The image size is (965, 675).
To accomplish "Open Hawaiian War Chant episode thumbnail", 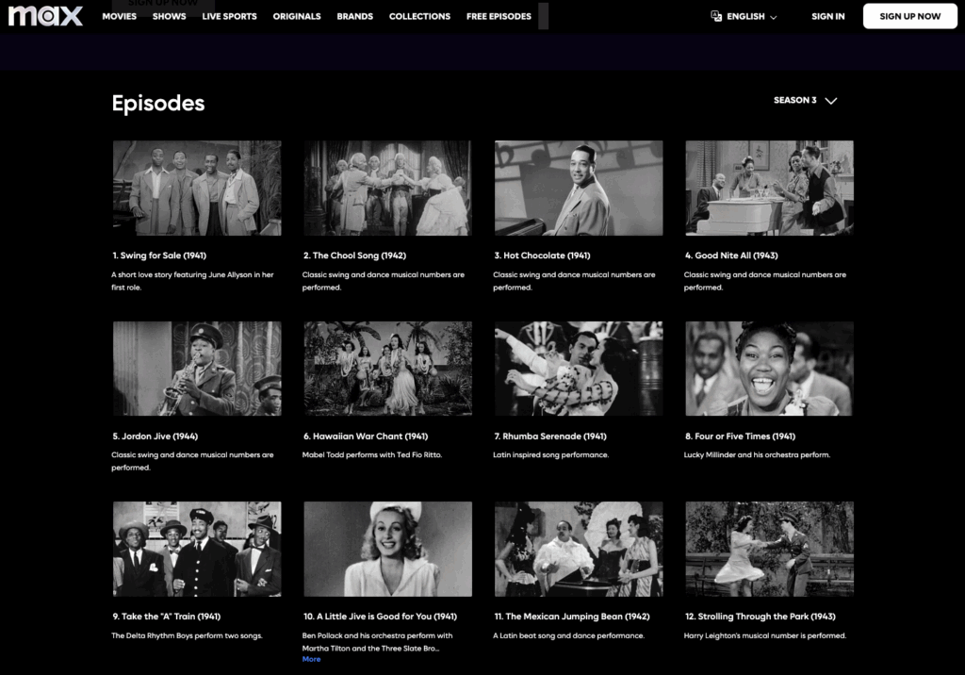I will (x=387, y=369).
